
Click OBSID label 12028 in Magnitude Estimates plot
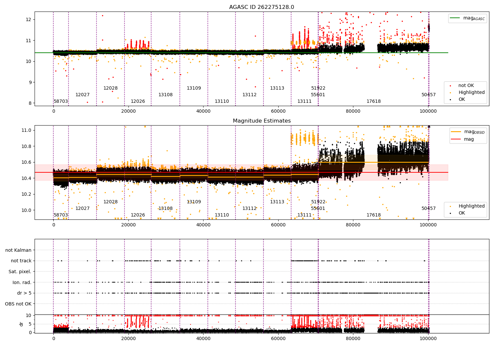tap(110, 202)
